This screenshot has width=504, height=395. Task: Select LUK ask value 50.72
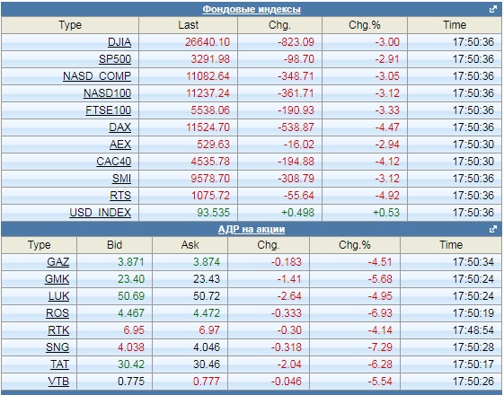click(x=207, y=295)
